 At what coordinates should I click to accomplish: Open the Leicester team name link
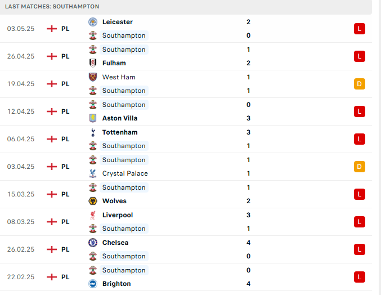118,22
